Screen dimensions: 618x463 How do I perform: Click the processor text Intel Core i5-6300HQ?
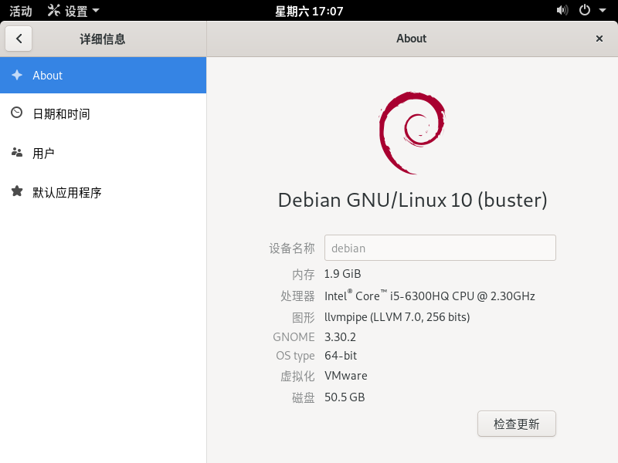[x=430, y=296]
